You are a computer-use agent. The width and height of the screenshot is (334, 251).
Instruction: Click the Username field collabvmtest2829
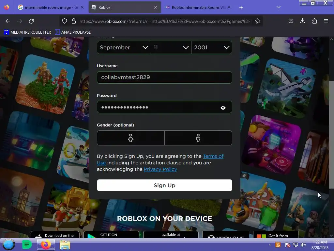click(164, 77)
